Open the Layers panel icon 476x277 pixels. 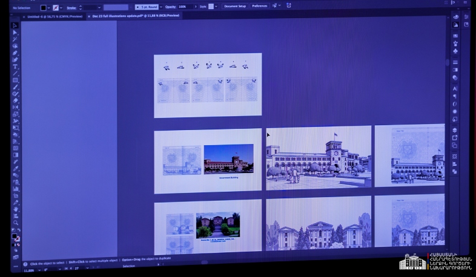455,129
